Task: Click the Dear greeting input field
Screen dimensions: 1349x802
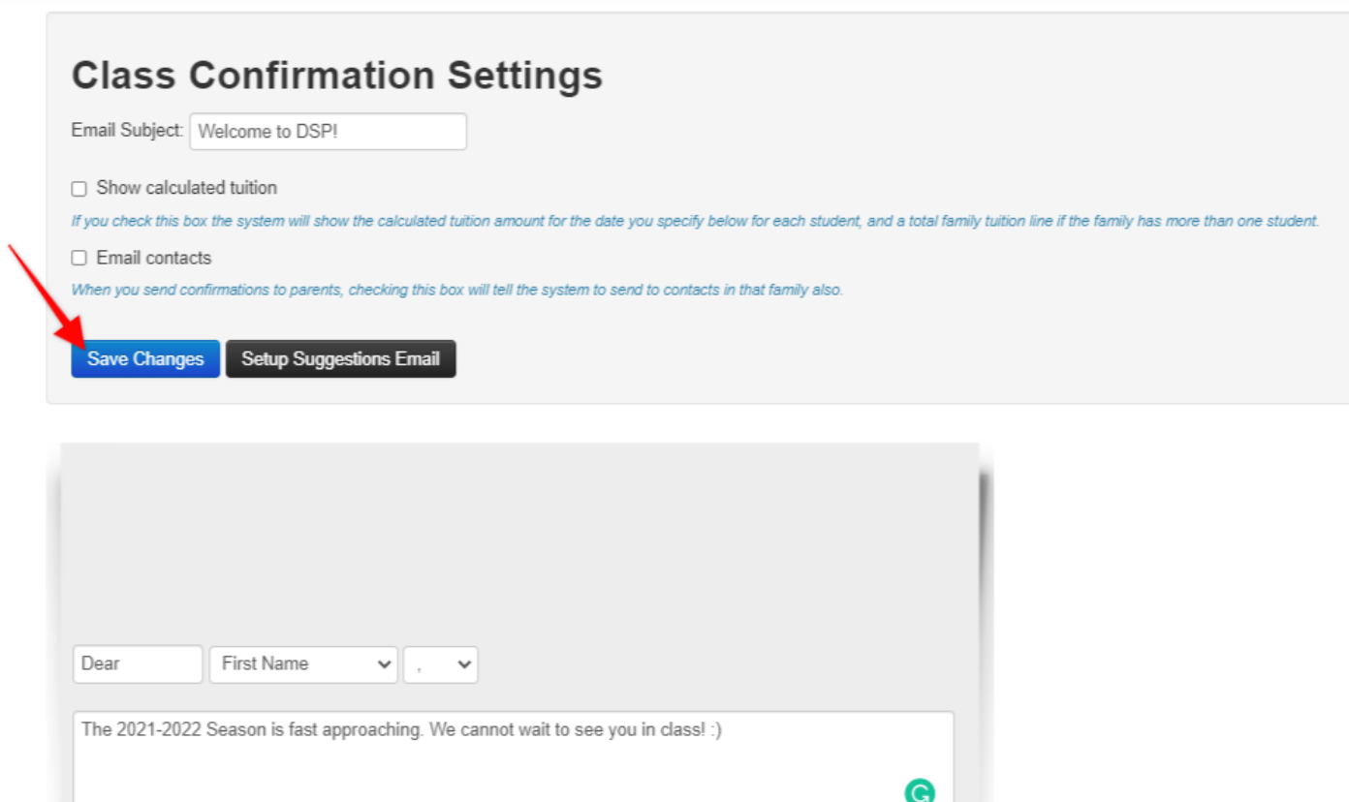Action: click(x=138, y=664)
